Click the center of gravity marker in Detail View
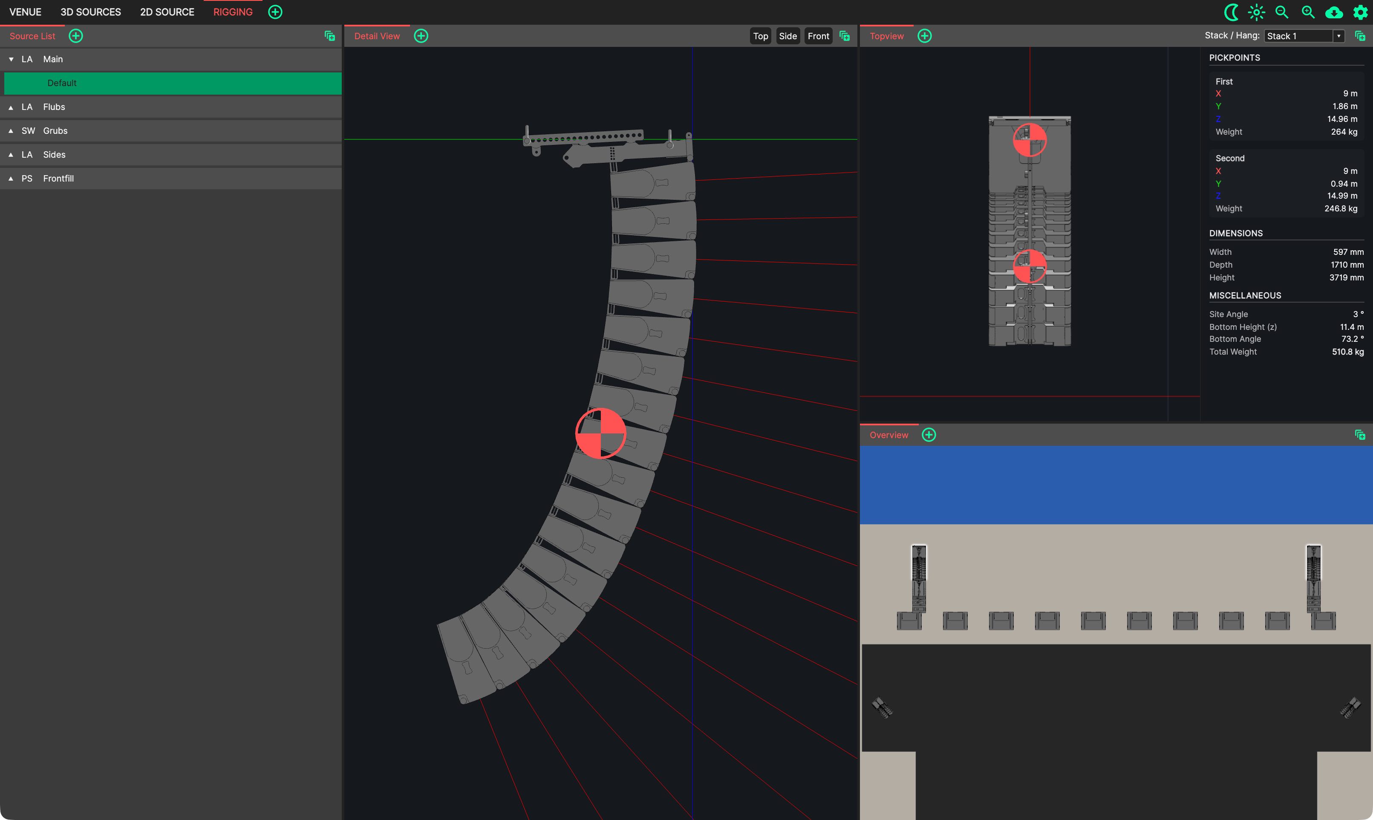Viewport: 1373px width, 820px height. (600, 433)
